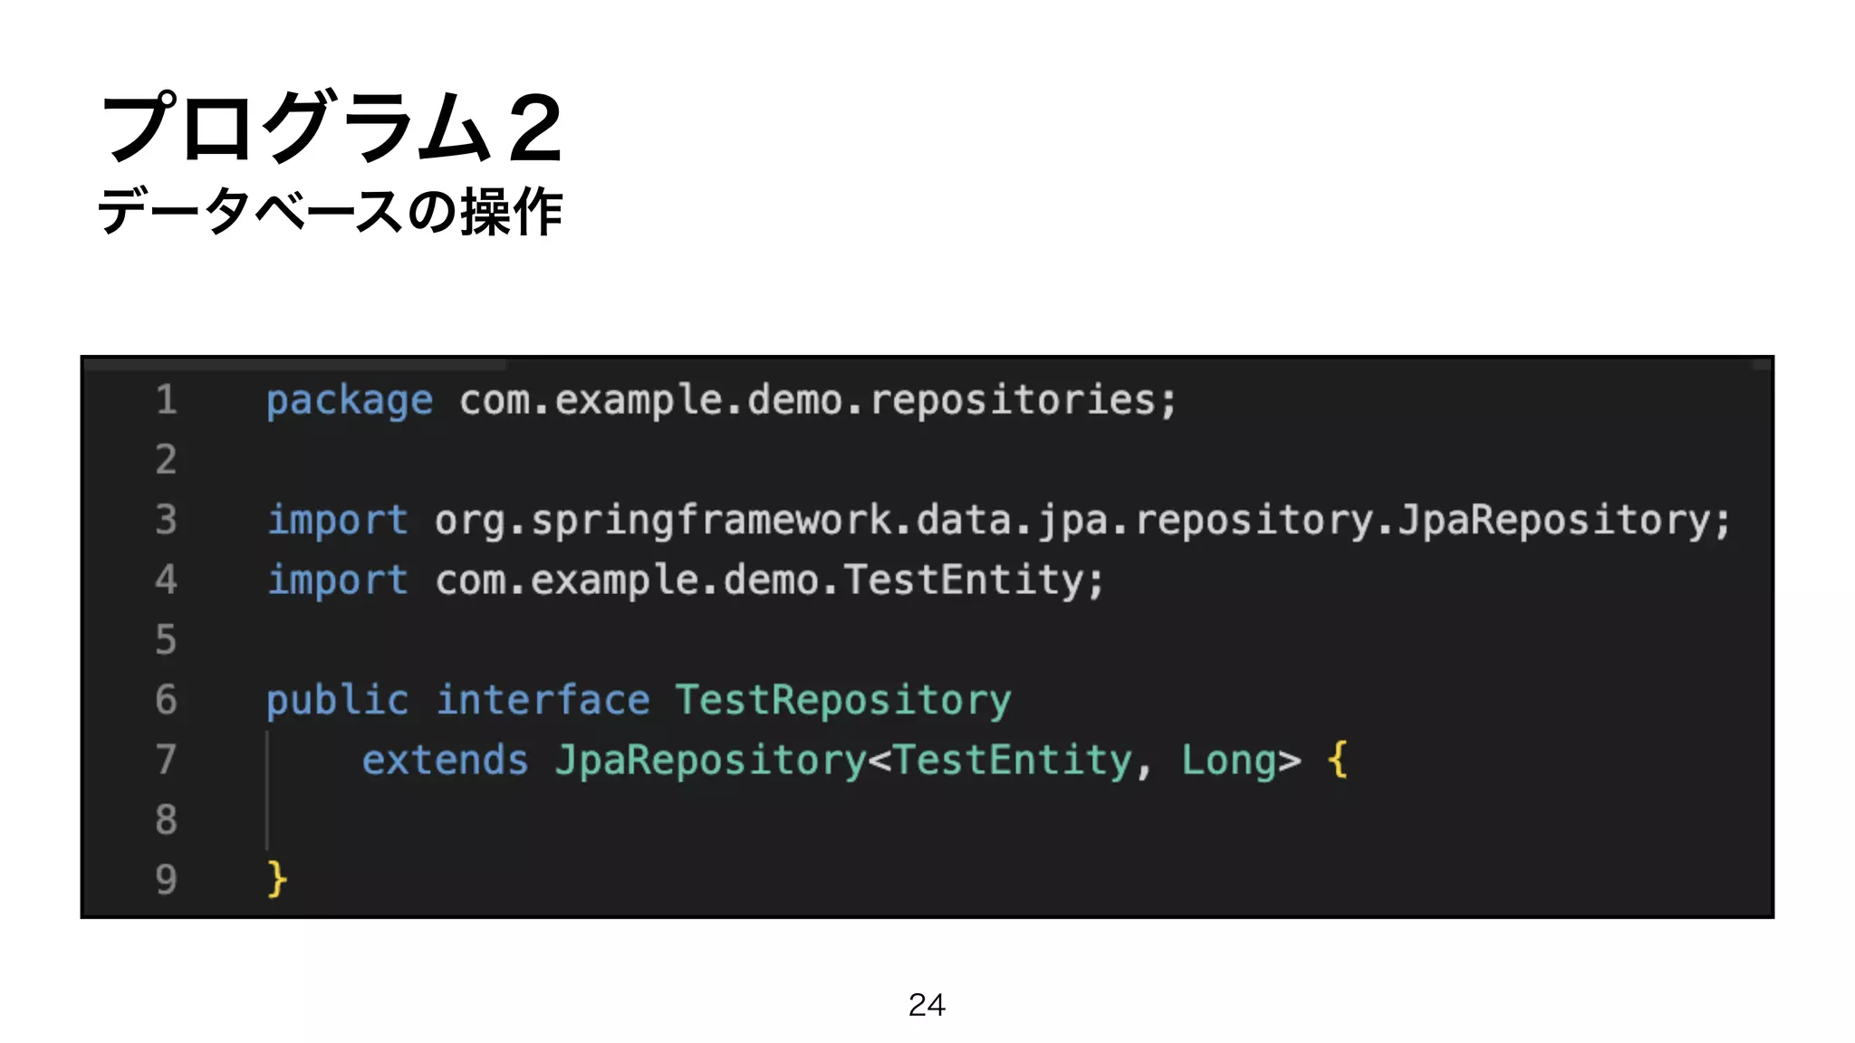This screenshot has width=1855, height=1043.
Task: Click the slide title プログラム2
Action: click(332, 128)
